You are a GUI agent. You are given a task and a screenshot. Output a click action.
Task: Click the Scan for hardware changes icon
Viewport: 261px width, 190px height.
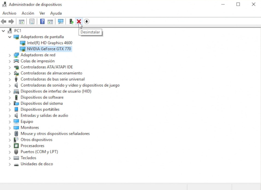[61, 21]
